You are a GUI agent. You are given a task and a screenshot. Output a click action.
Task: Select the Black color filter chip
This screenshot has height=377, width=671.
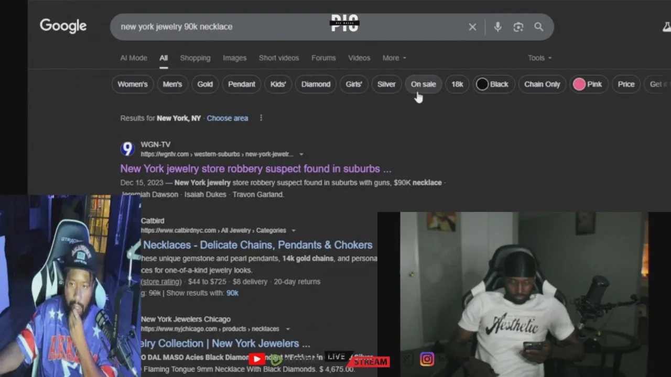(493, 84)
